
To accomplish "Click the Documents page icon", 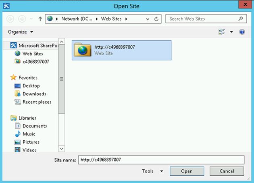I will [x=18, y=126].
